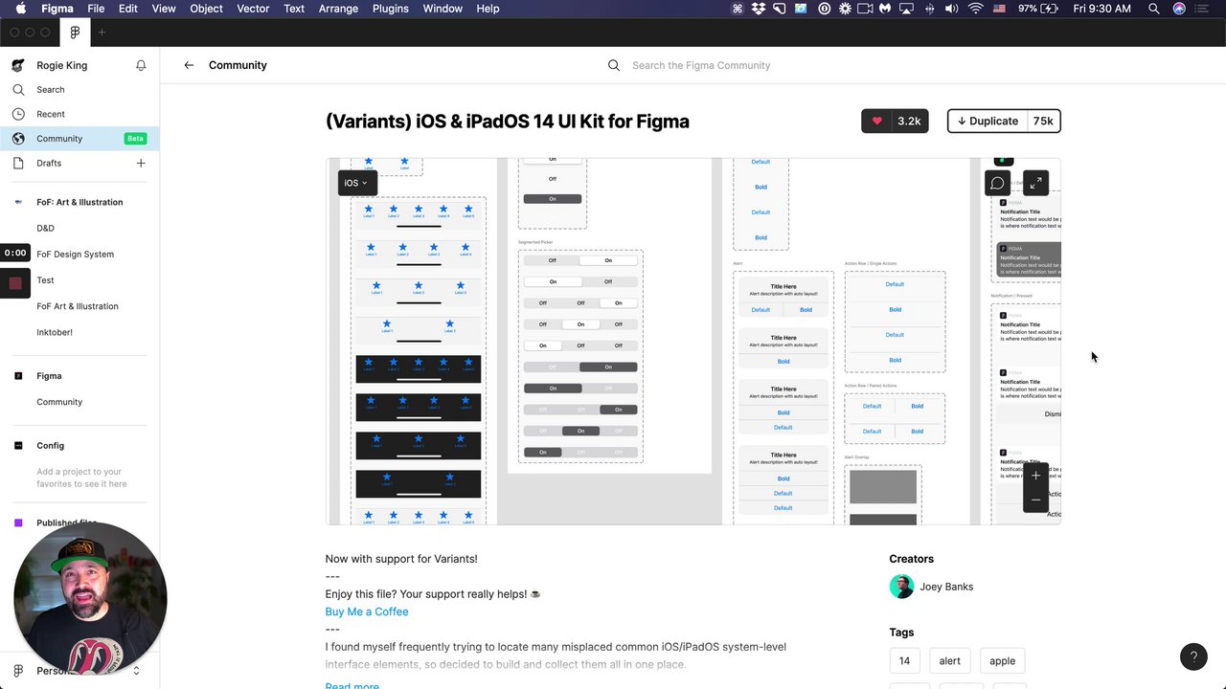Zoom in on preview with plus
Screen dimensions: 1226x689
tap(1035, 476)
